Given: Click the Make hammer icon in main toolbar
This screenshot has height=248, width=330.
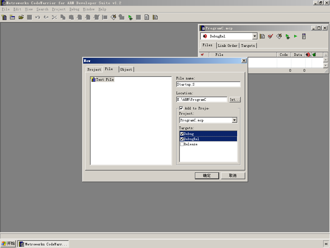Looking at the screenshot, I should point(113,17).
